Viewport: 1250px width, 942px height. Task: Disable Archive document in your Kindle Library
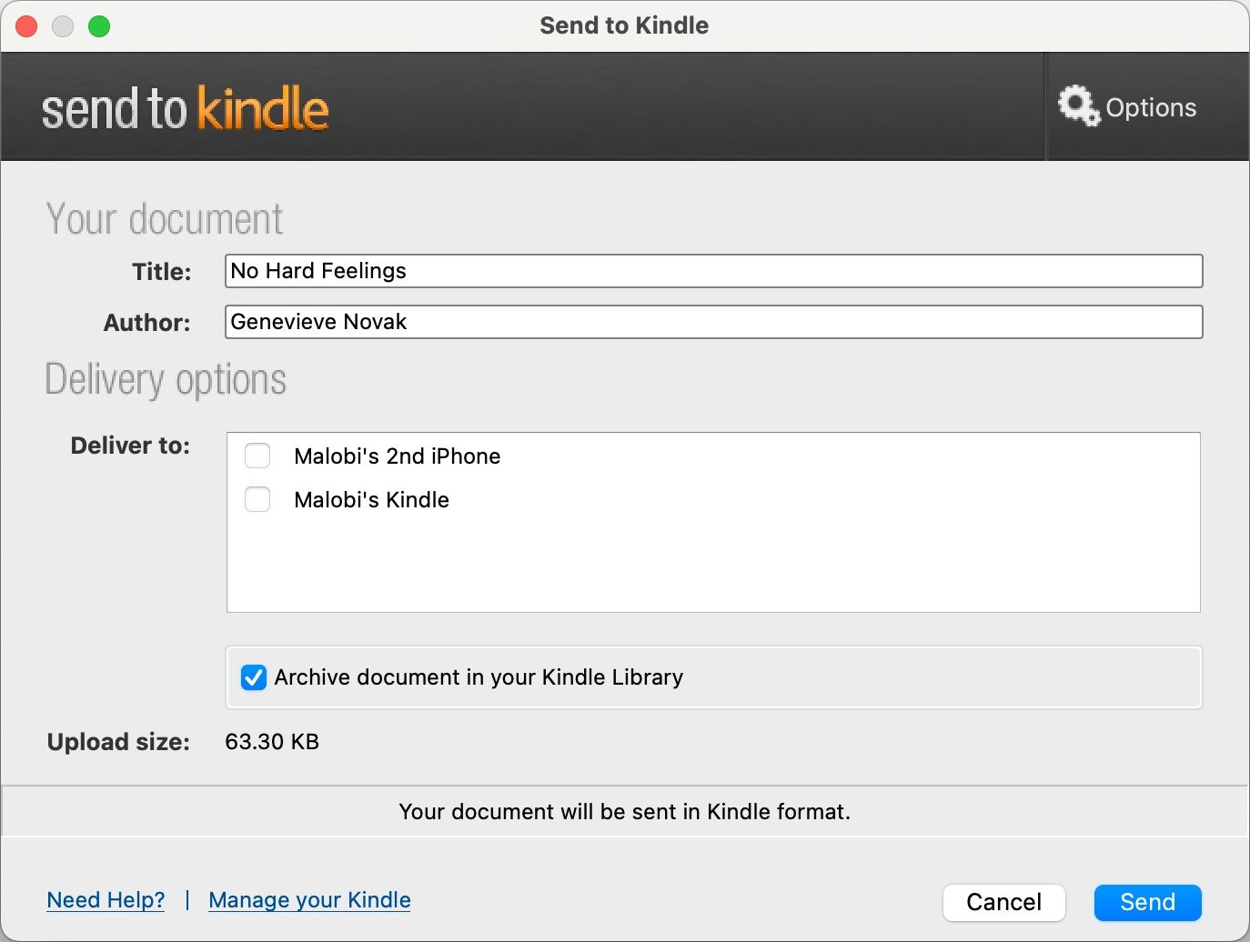point(253,676)
